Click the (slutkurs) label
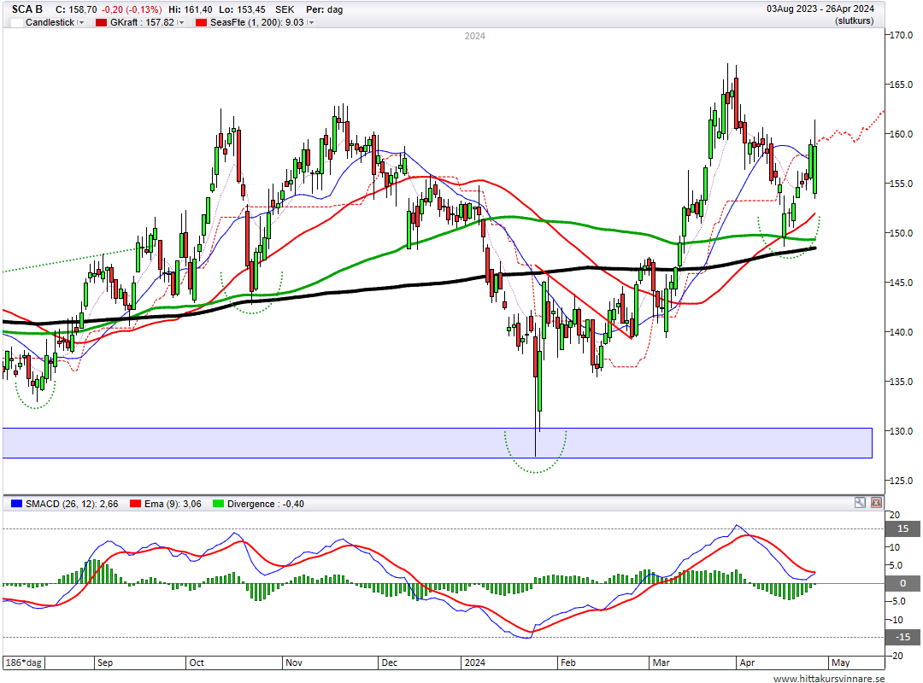 point(854,20)
